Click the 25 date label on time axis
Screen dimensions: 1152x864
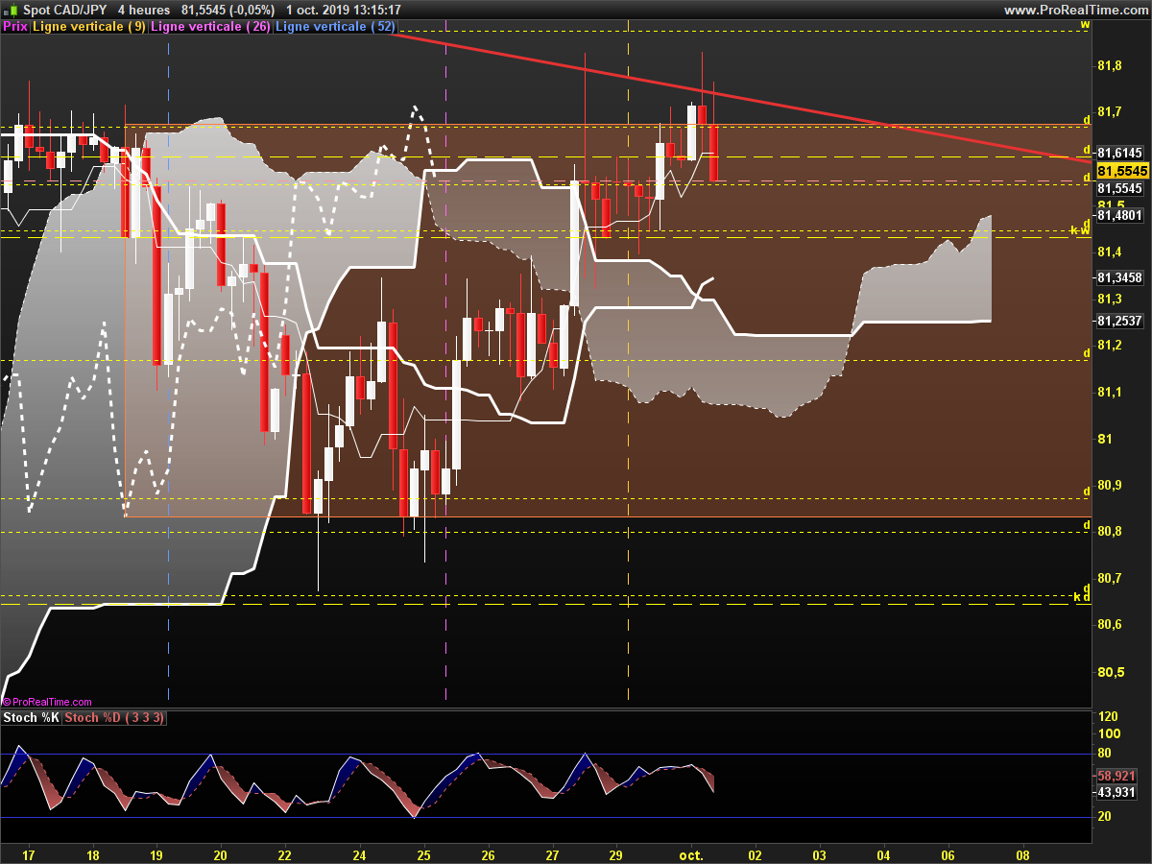click(423, 854)
